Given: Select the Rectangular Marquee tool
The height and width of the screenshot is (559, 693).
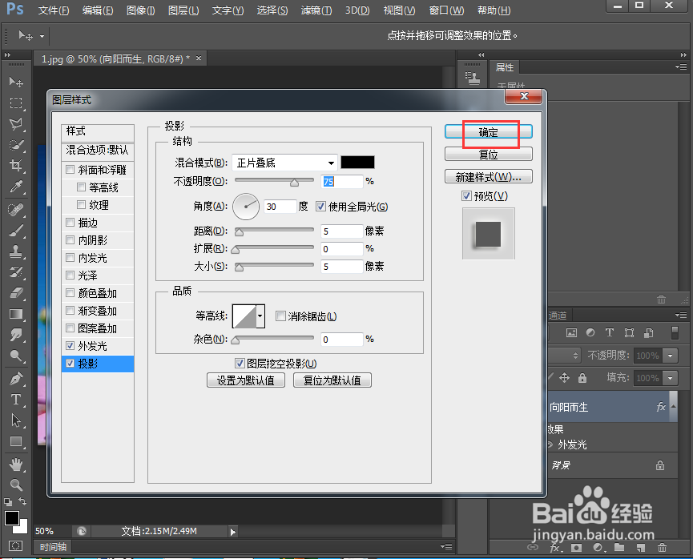Looking at the screenshot, I should [16, 103].
